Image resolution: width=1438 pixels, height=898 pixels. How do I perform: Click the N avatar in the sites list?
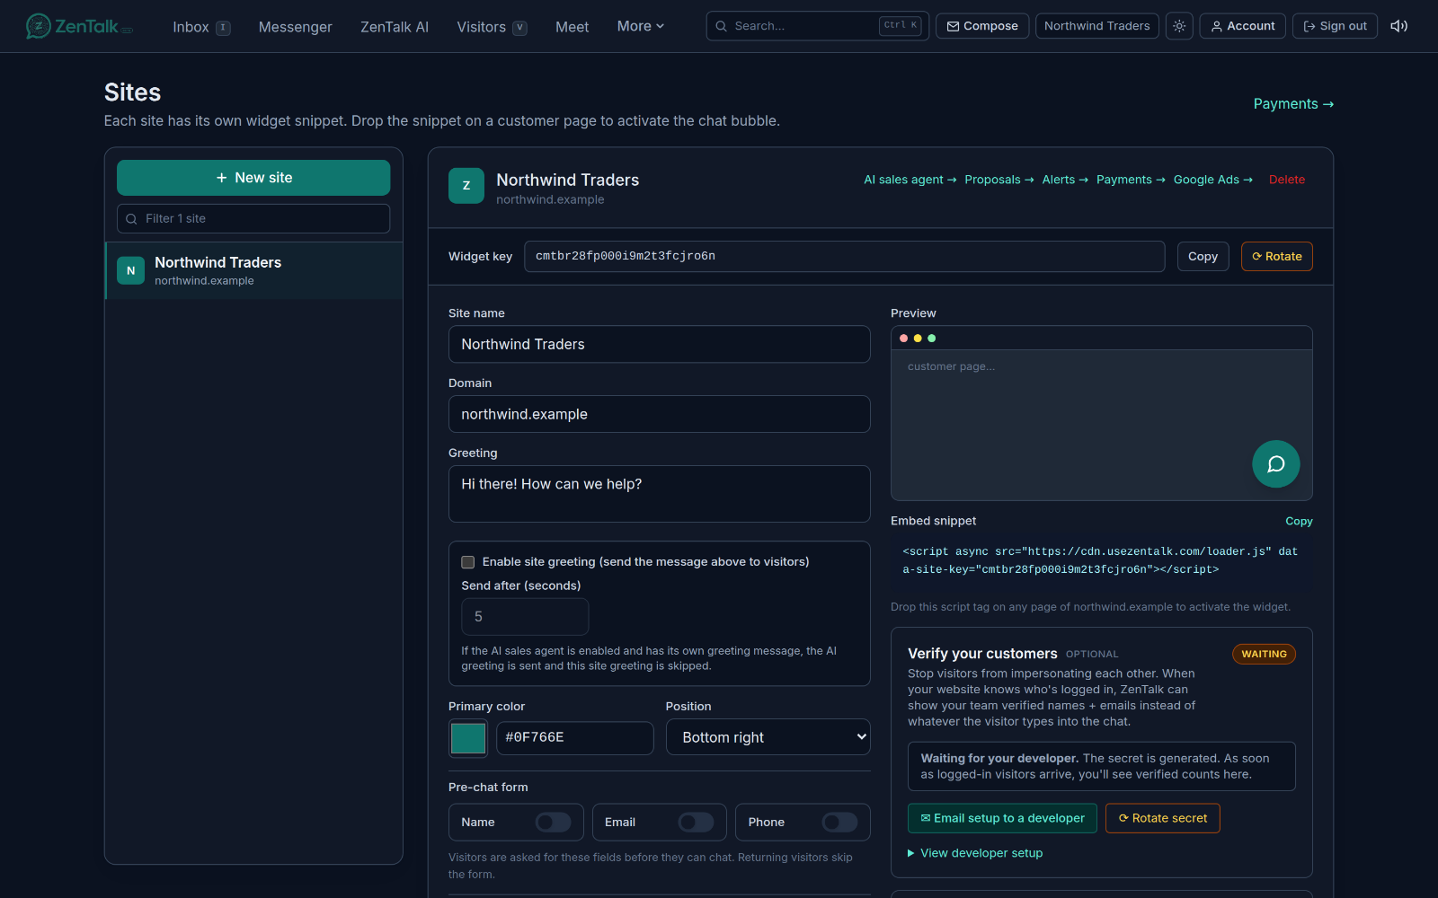131,270
